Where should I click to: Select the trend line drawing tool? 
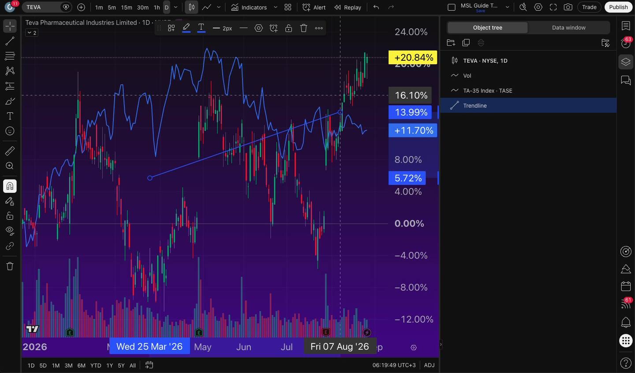tap(10, 41)
